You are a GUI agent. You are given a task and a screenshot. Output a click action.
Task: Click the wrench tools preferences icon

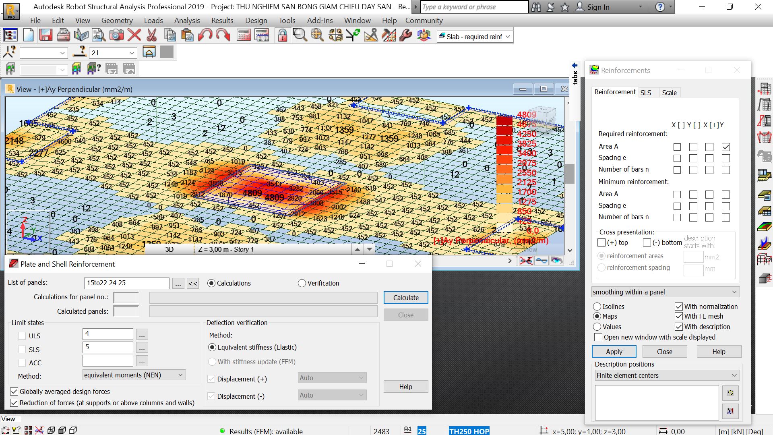[x=406, y=36]
